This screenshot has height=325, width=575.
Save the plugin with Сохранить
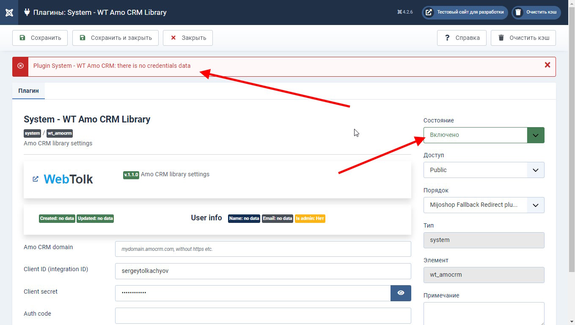click(x=40, y=38)
